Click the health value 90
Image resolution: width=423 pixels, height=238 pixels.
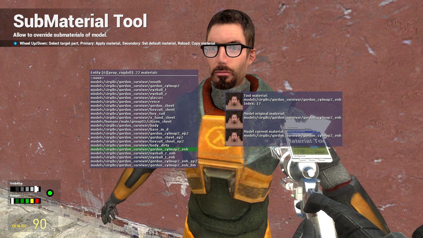click(40, 224)
